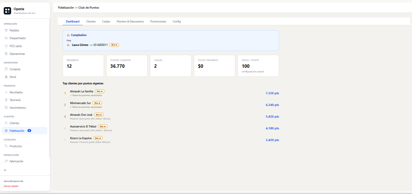Click Oro badge next to Laura Gómez
This screenshot has height=194, width=412.
tap(114, 45)
